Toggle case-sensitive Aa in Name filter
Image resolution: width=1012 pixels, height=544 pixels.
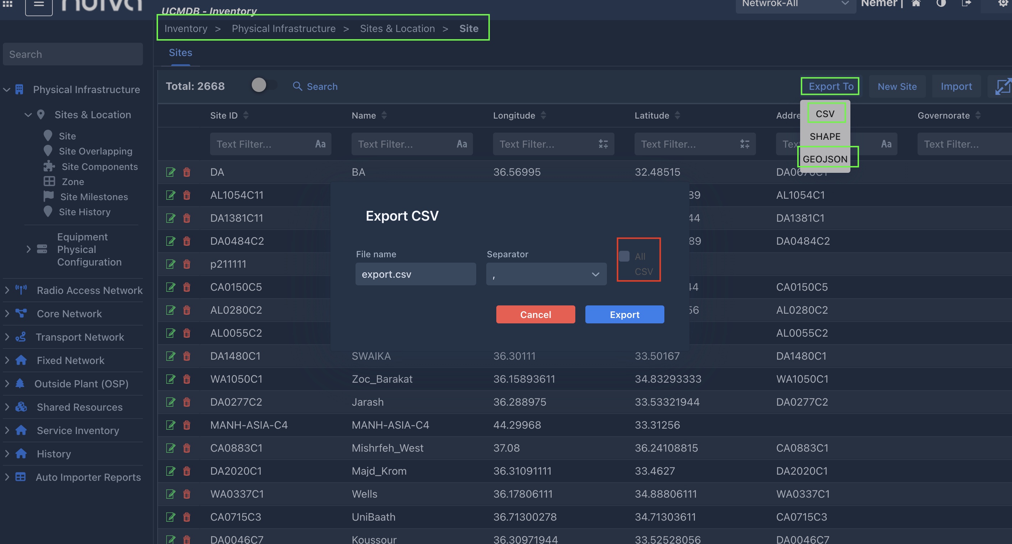pyautogui.click(x=461, y=144)
